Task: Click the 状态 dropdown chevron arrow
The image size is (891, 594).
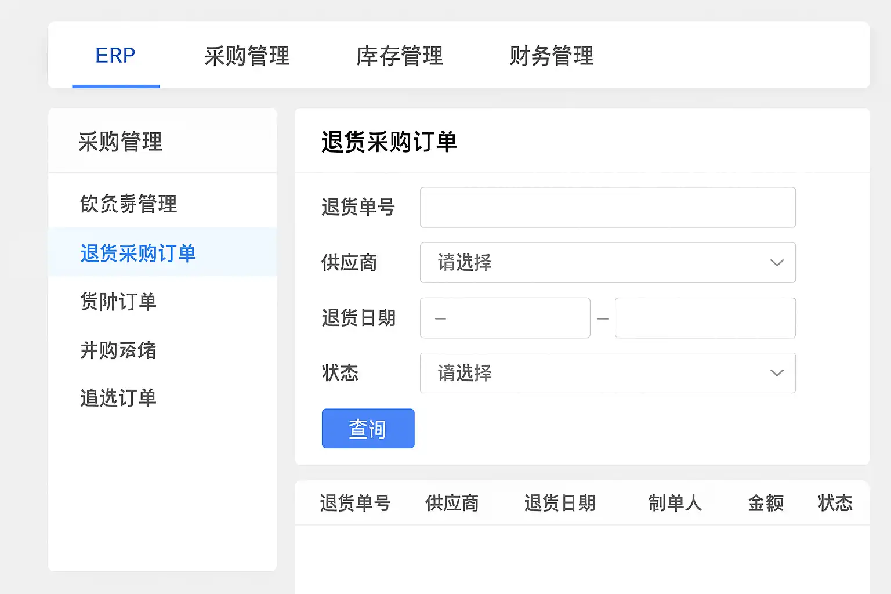Action: tap(777, 373)
